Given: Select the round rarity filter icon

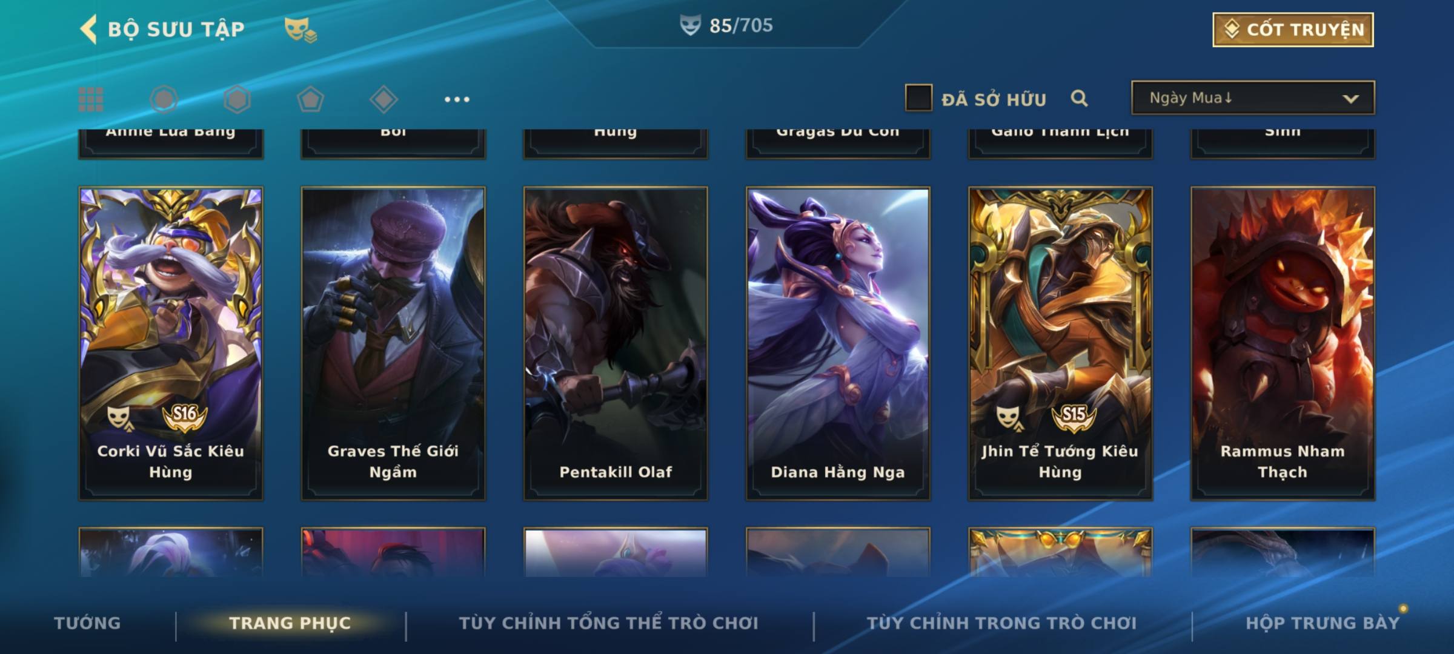Looking at the screenshot, I should tap(164, 99).
